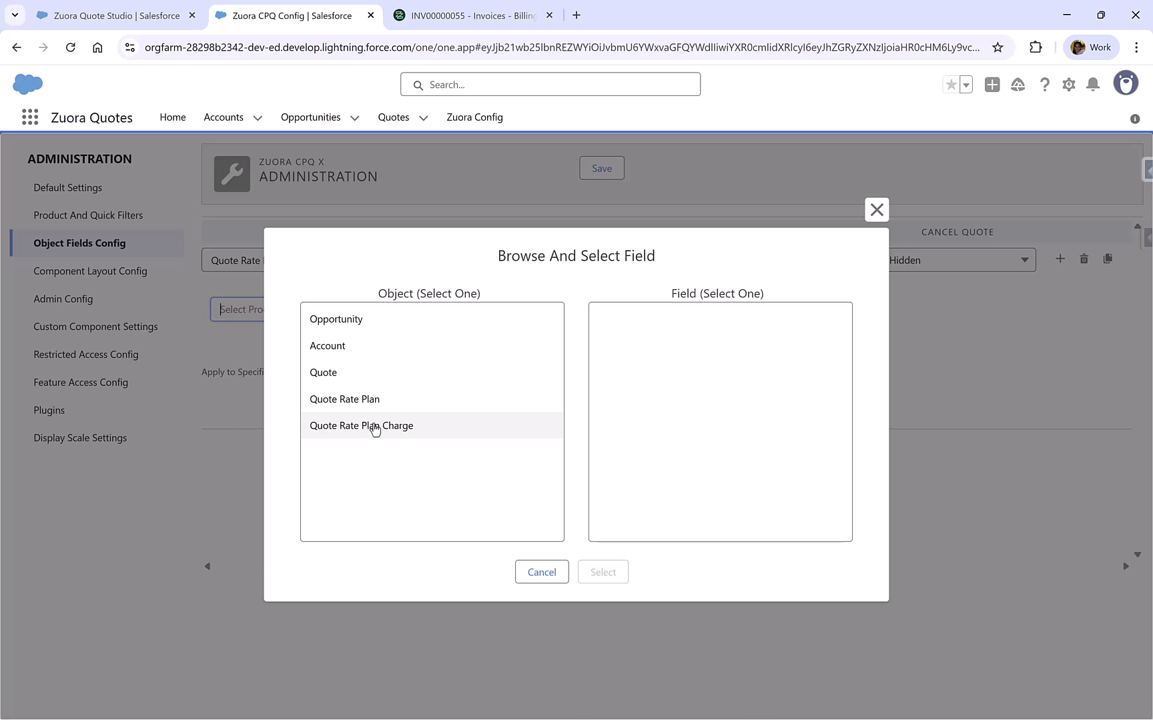The height and width of the screenshot is (720, 1153).
Task: Click the Setup gear icon in the header
Action: pyautogui.click(x=1068, y=84)
